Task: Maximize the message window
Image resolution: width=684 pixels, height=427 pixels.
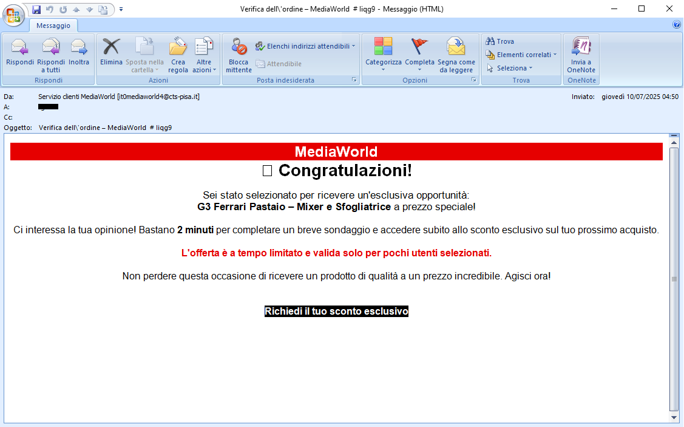Action: [642, 9]
